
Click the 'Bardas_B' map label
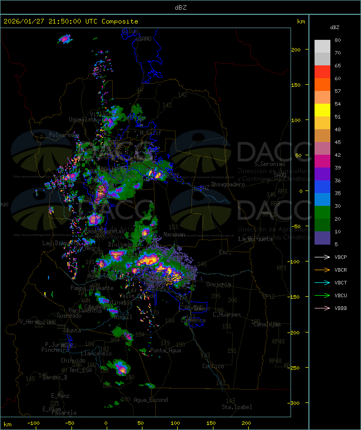(55, 377)
